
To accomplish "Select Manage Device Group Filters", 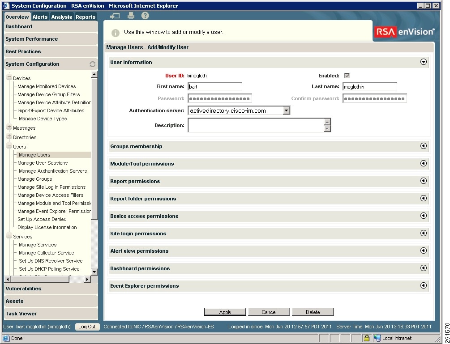I will [x=48, y=94].
